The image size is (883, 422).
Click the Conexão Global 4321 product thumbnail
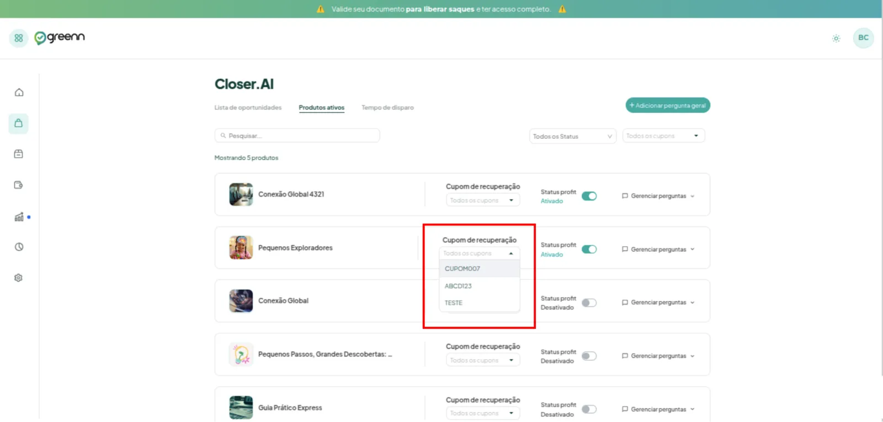click(241, 194)
